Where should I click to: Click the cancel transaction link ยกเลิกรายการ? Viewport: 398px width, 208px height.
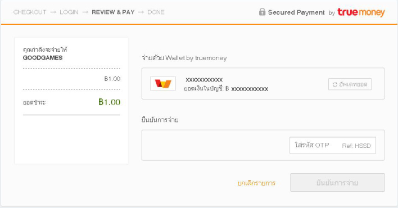pyautogui.click(x=256, y=183)
